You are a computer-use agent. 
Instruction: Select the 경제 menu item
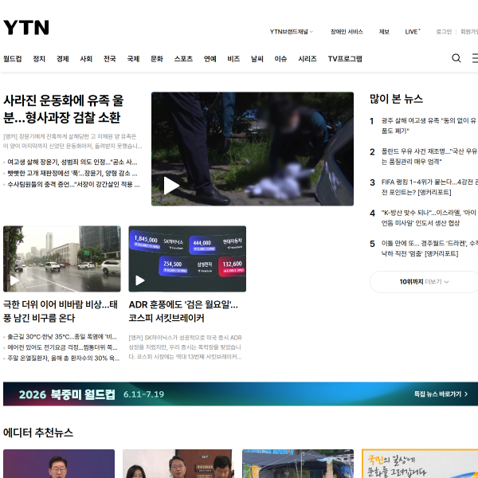click(62, 59)
